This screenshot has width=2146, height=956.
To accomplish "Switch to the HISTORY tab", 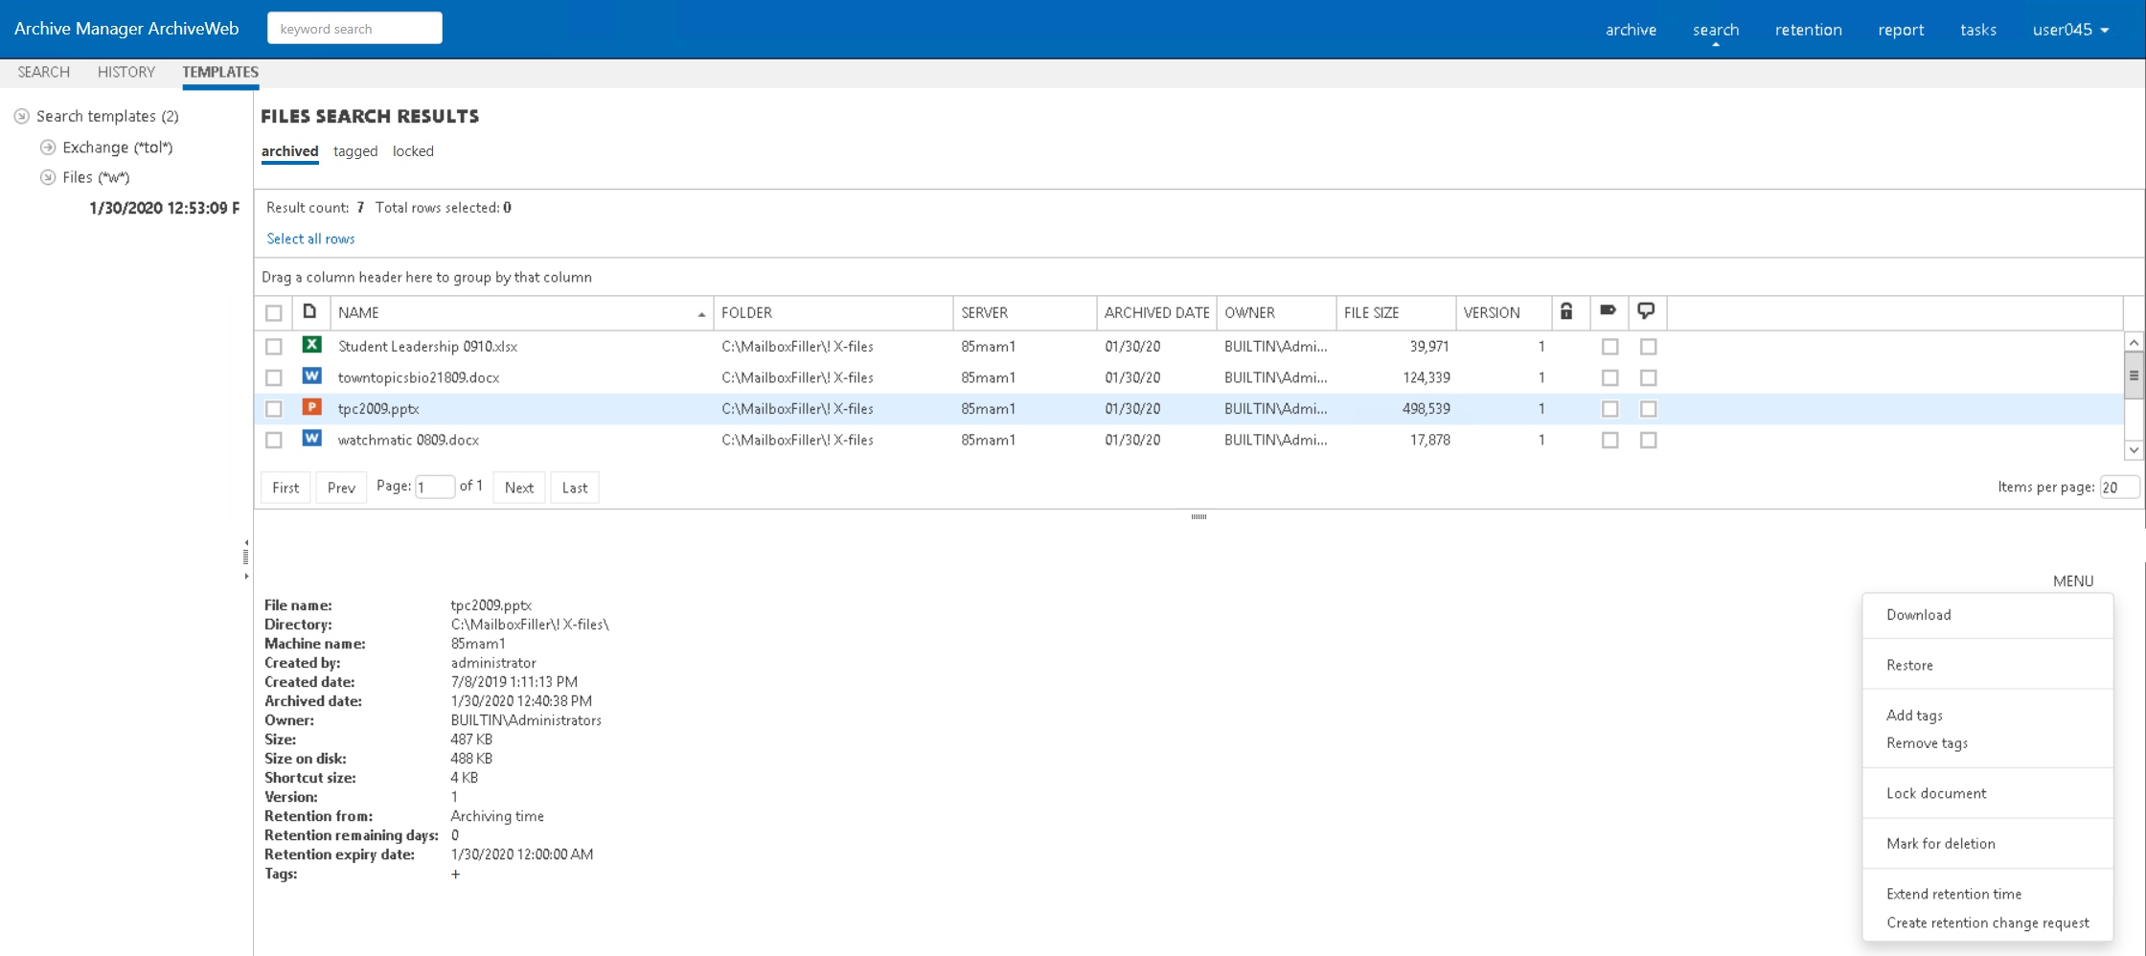I will (x=126, y=72).
